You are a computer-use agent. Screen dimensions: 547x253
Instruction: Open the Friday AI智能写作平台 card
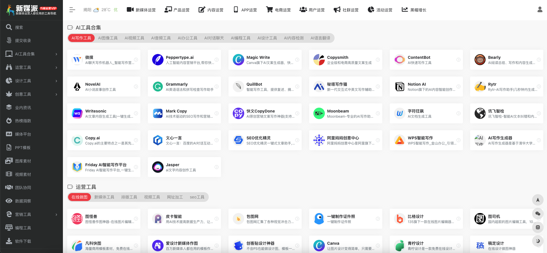point(104,167)
